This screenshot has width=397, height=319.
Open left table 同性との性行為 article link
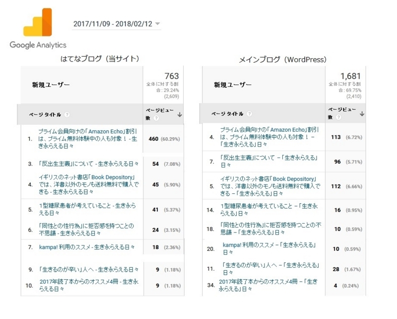[x=86, y=230]
